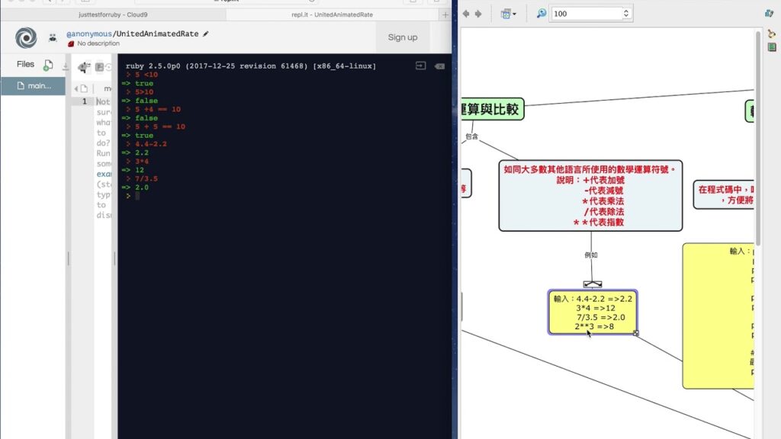The image size is (781, 439).
Task: Click the green book icon on right sidebar
Action: (x=772, y=46)
